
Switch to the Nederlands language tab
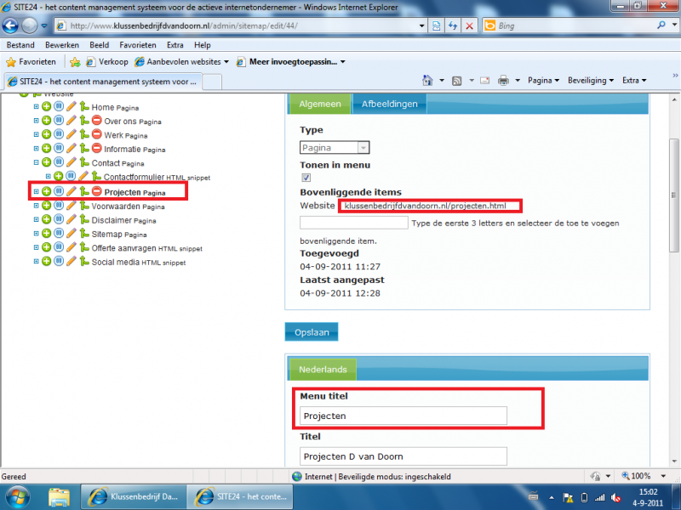(322, 370)
